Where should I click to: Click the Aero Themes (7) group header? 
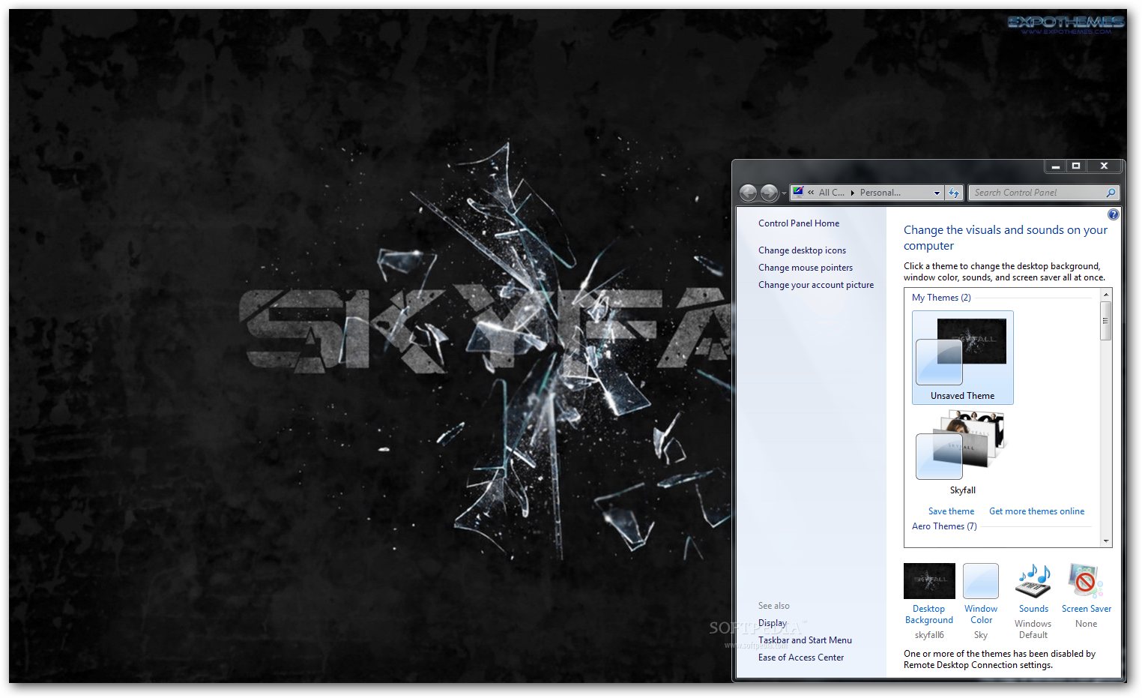pos(944,526)
